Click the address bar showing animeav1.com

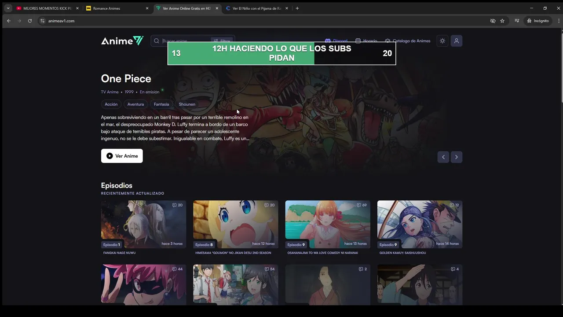click(264, 21)
